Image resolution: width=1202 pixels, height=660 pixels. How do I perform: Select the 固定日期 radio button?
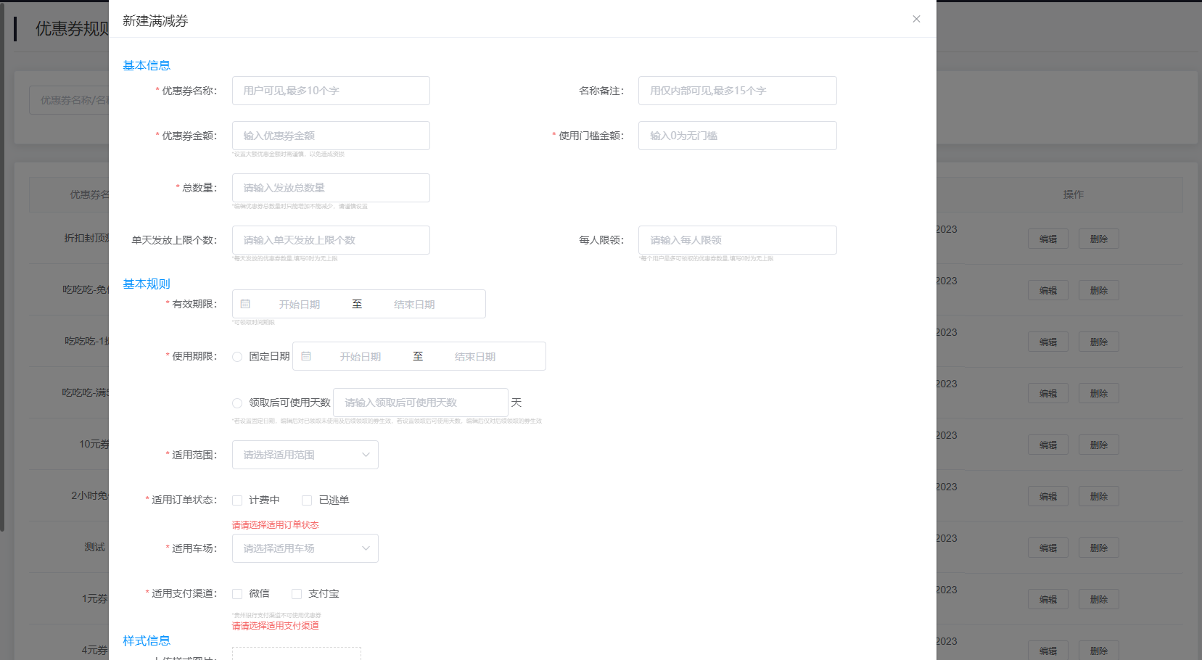pyautogui.click(x=237, y=357)
